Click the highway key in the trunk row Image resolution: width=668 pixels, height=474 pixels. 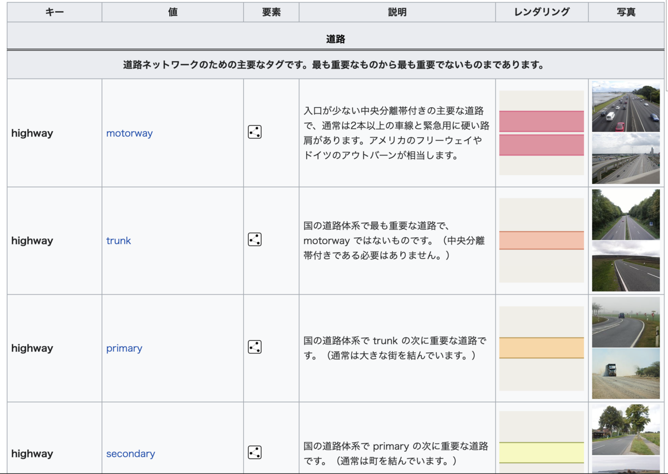(x=32, y=241)
